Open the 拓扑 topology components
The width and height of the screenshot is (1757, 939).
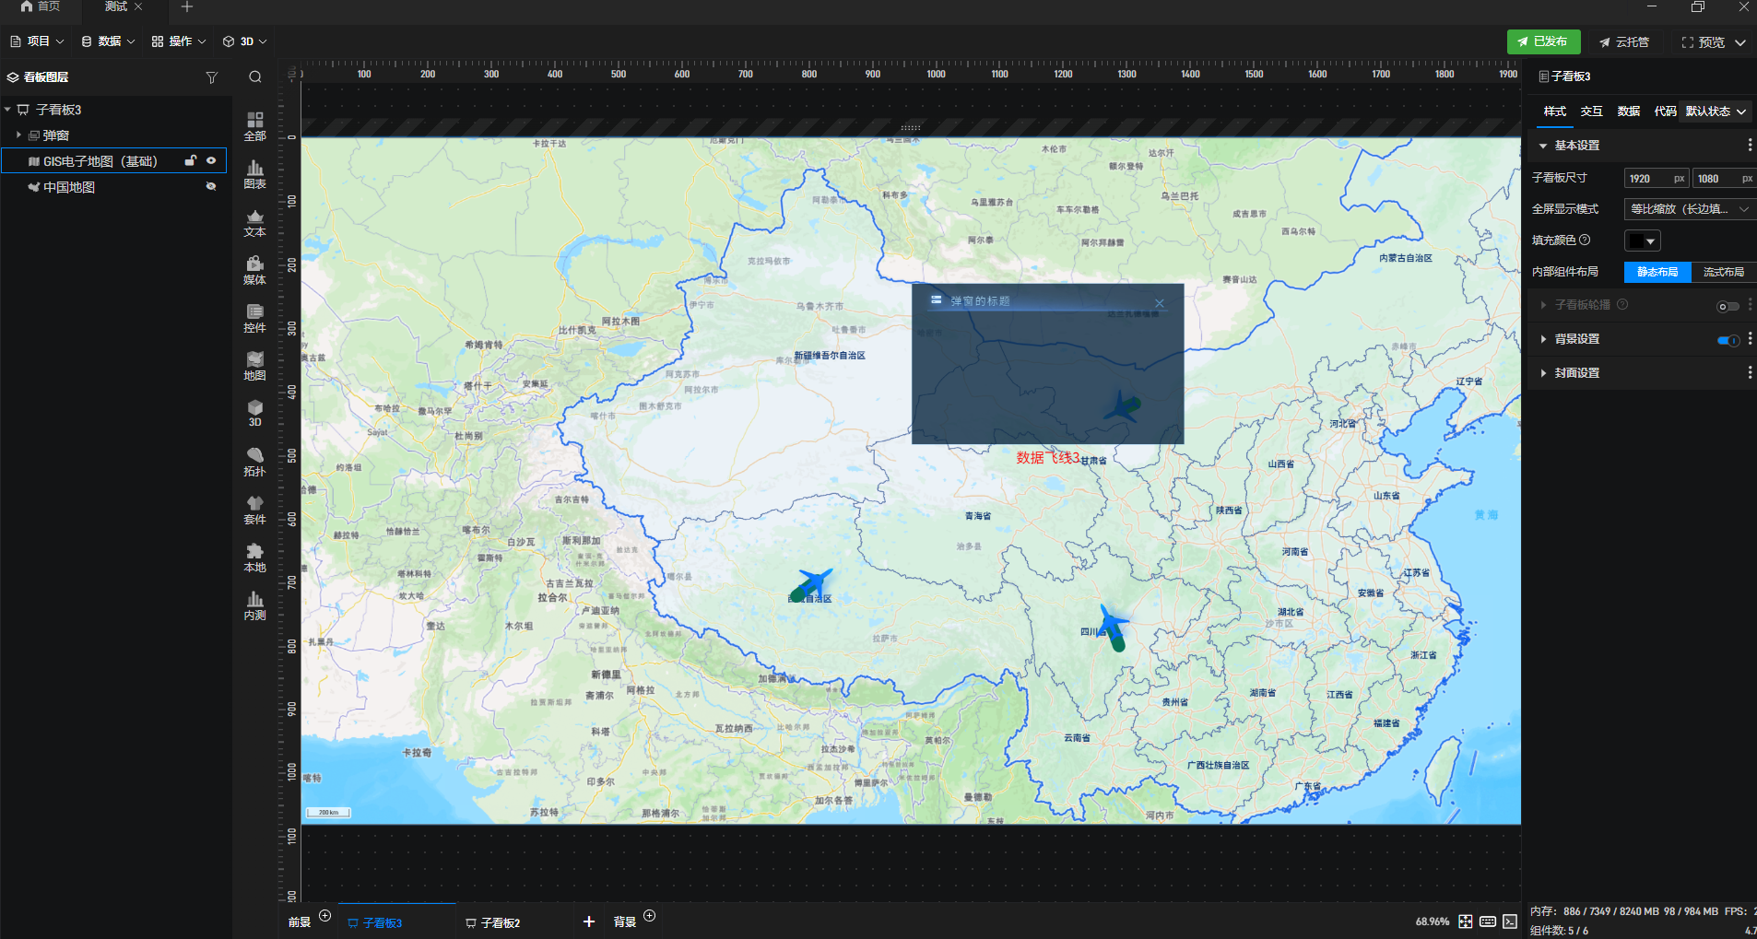tap(255, 462)
